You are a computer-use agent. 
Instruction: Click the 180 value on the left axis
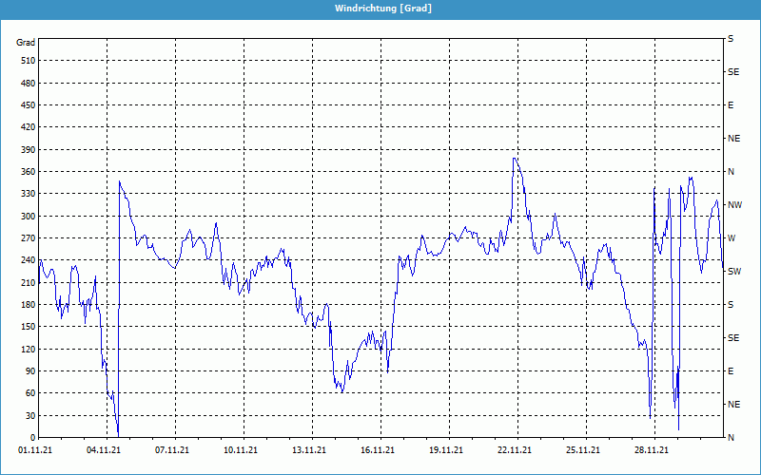pyautogui.click(x=26, y=304)
